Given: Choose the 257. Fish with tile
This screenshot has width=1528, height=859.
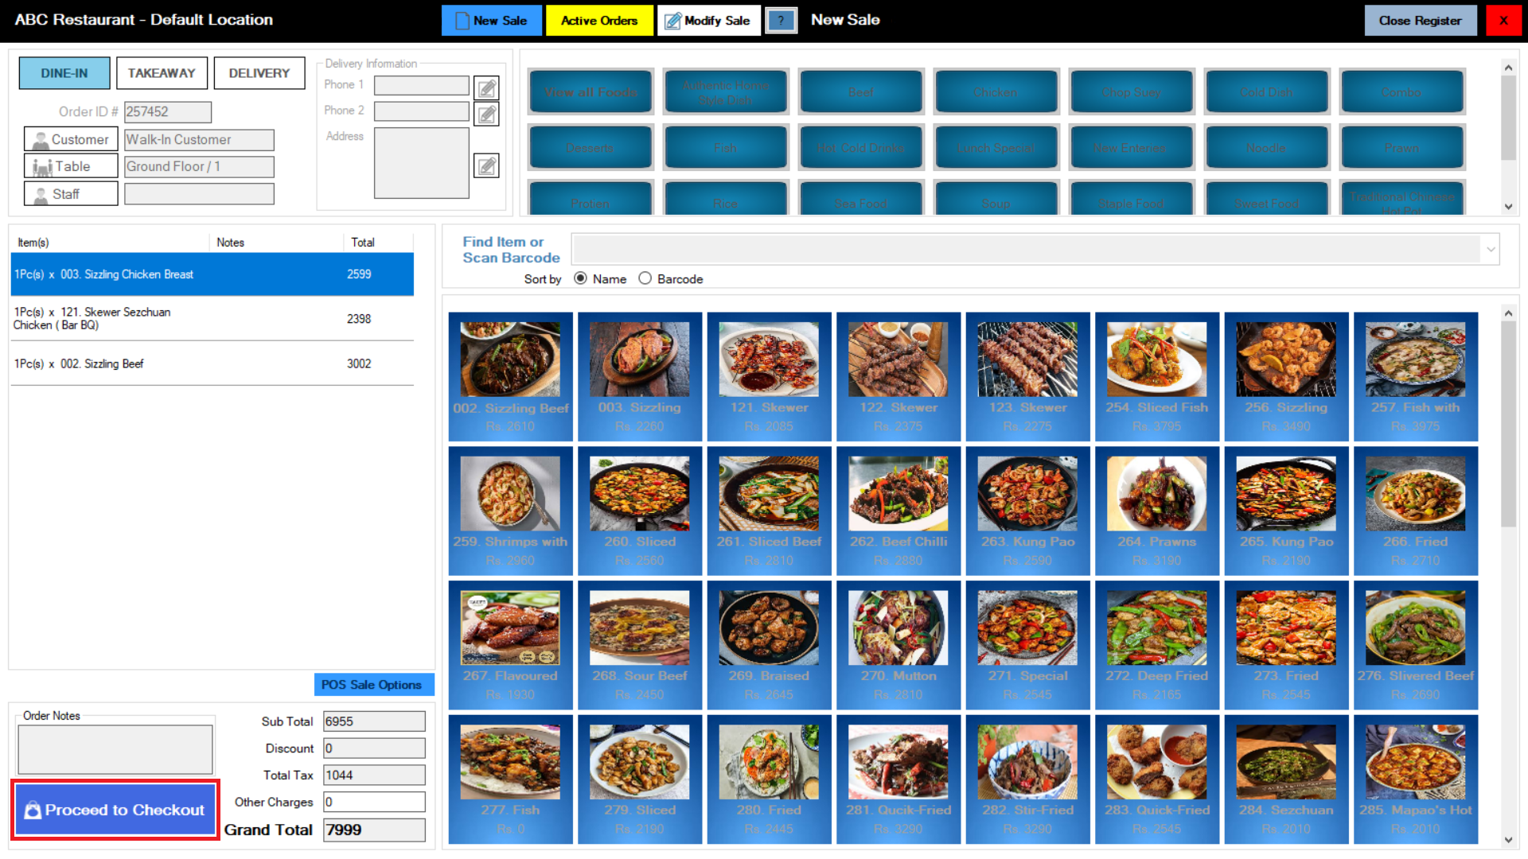Looking at the screenshot, I should click(x=1416, y=376).
